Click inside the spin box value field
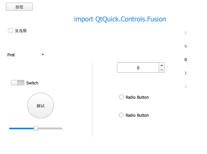The image size is (207, 154). 138,68
